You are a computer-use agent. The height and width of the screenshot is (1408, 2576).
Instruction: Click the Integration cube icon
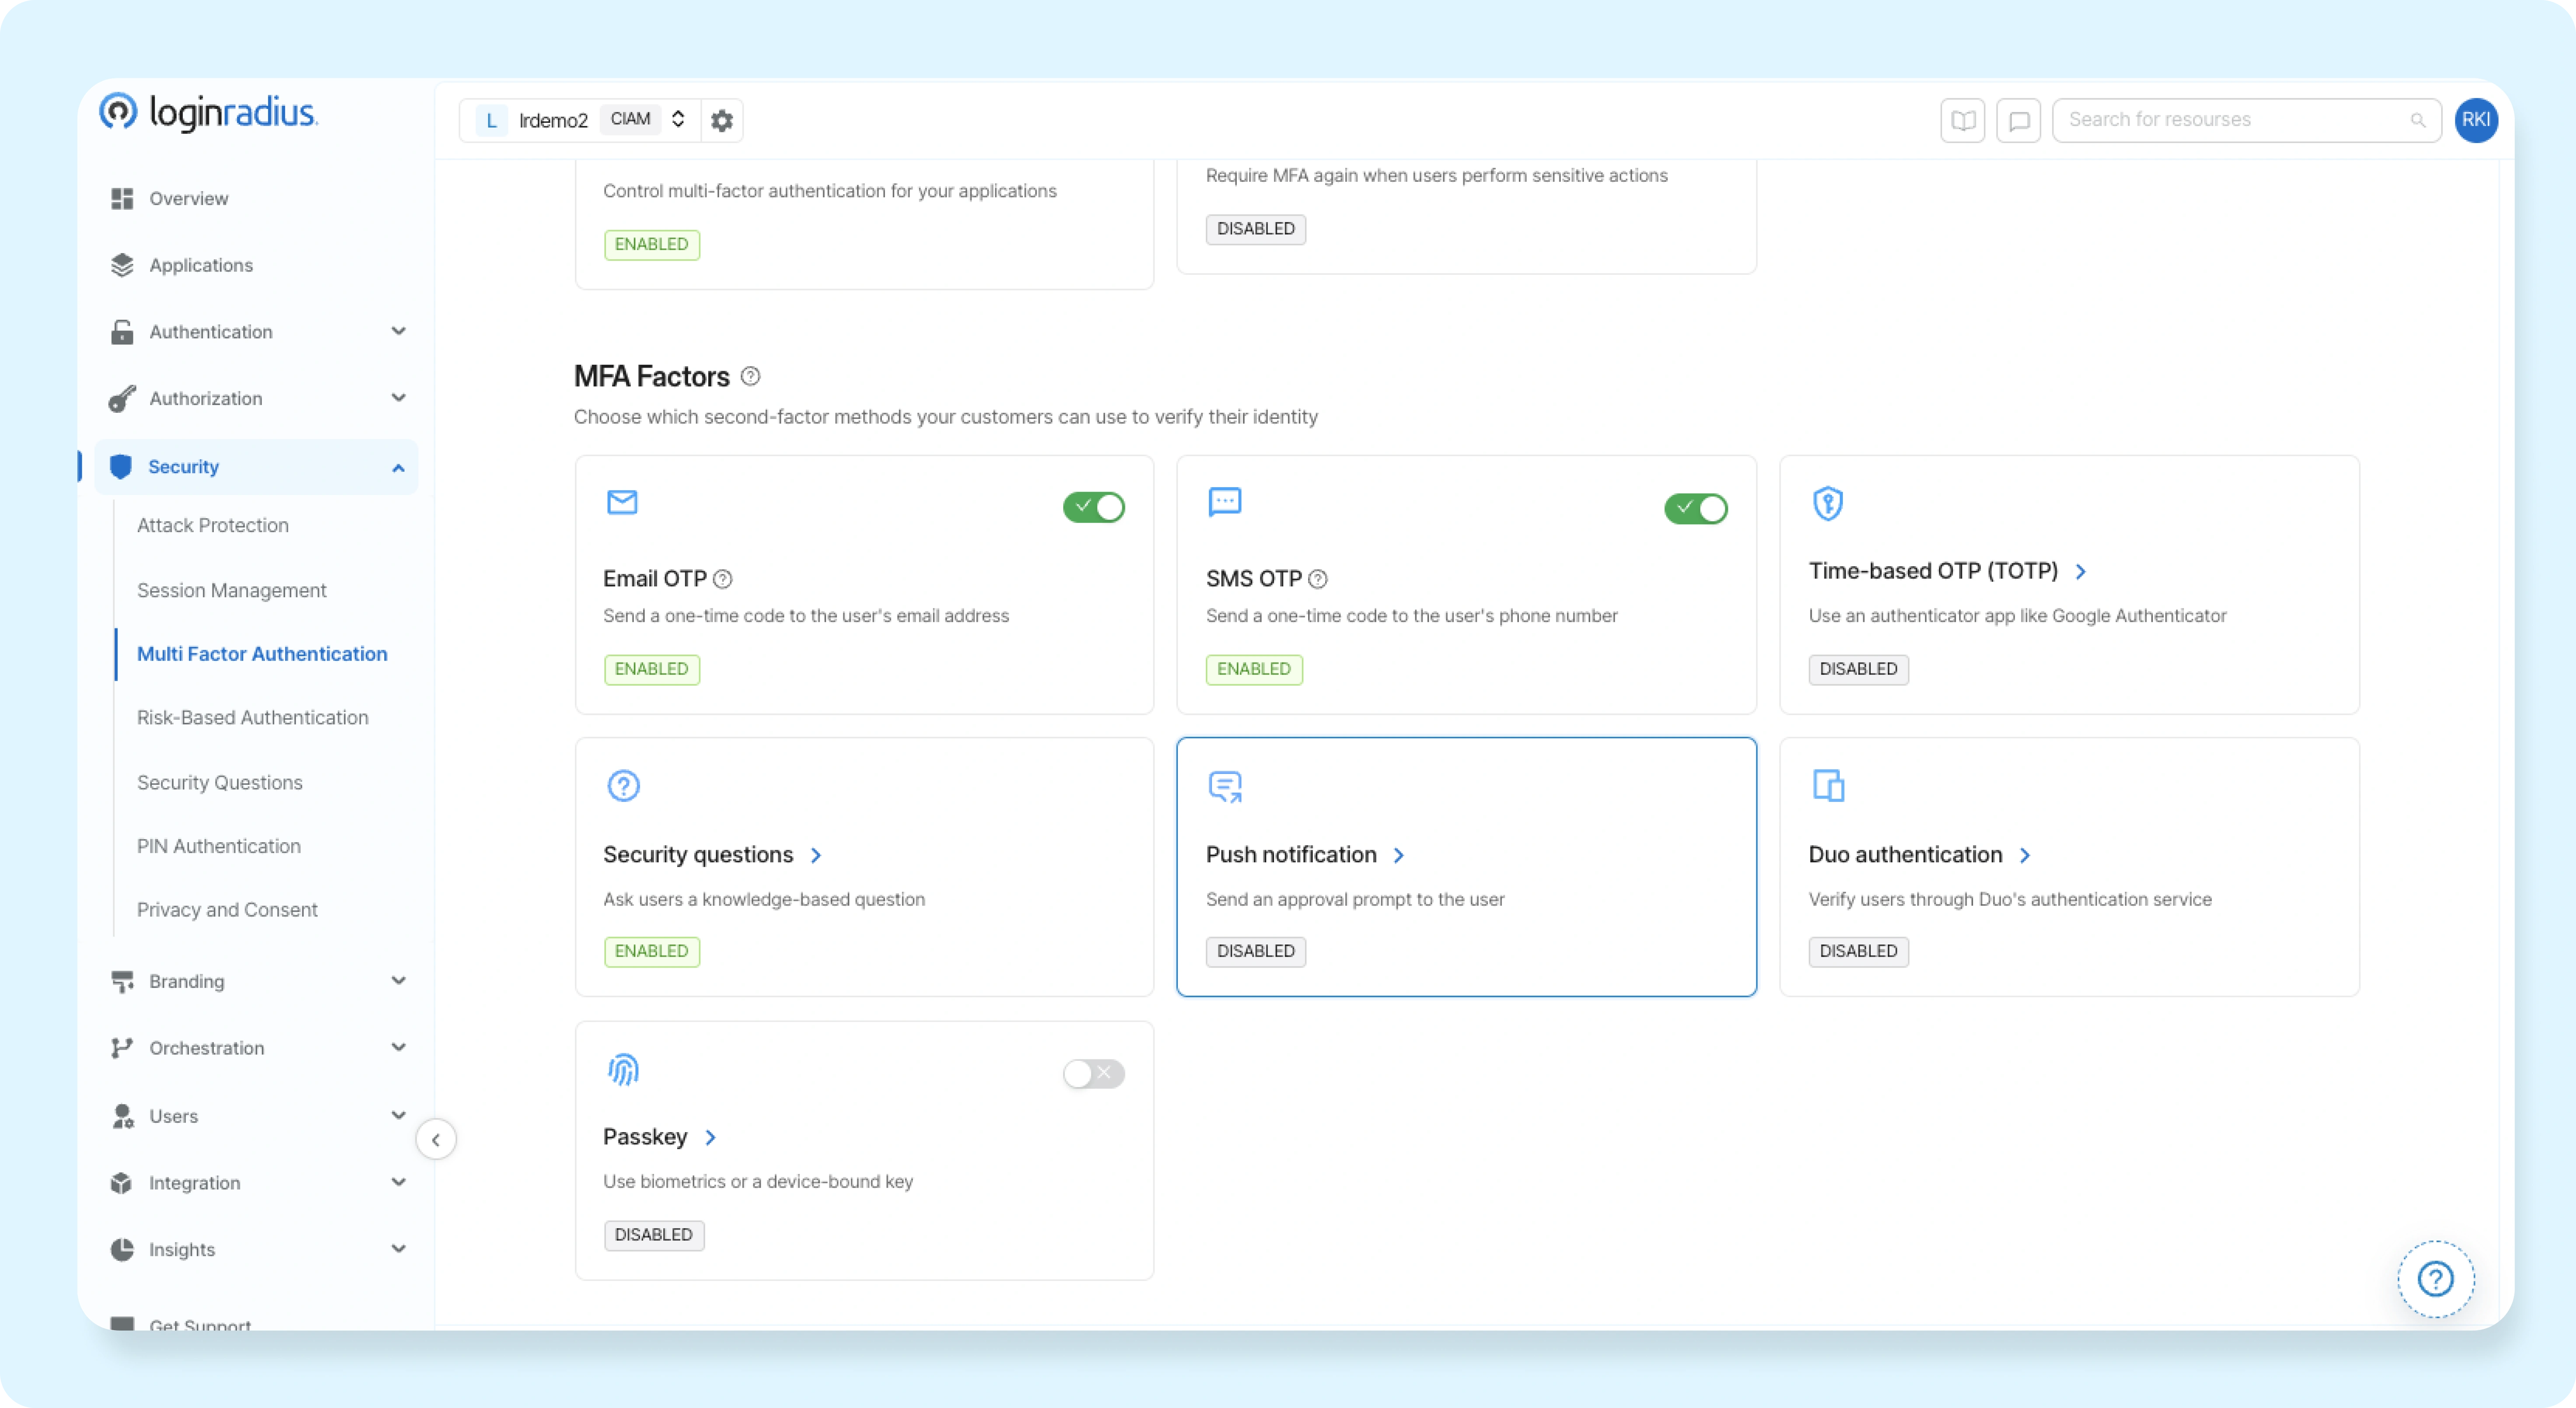[x=122, y=1183]
